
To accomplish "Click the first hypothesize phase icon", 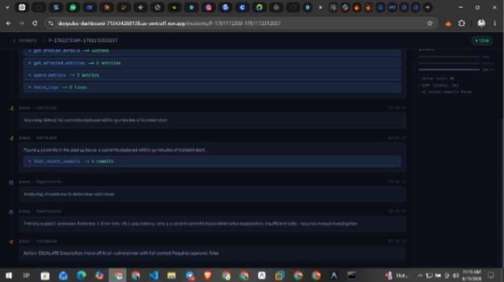I will [x=11, y=182].
